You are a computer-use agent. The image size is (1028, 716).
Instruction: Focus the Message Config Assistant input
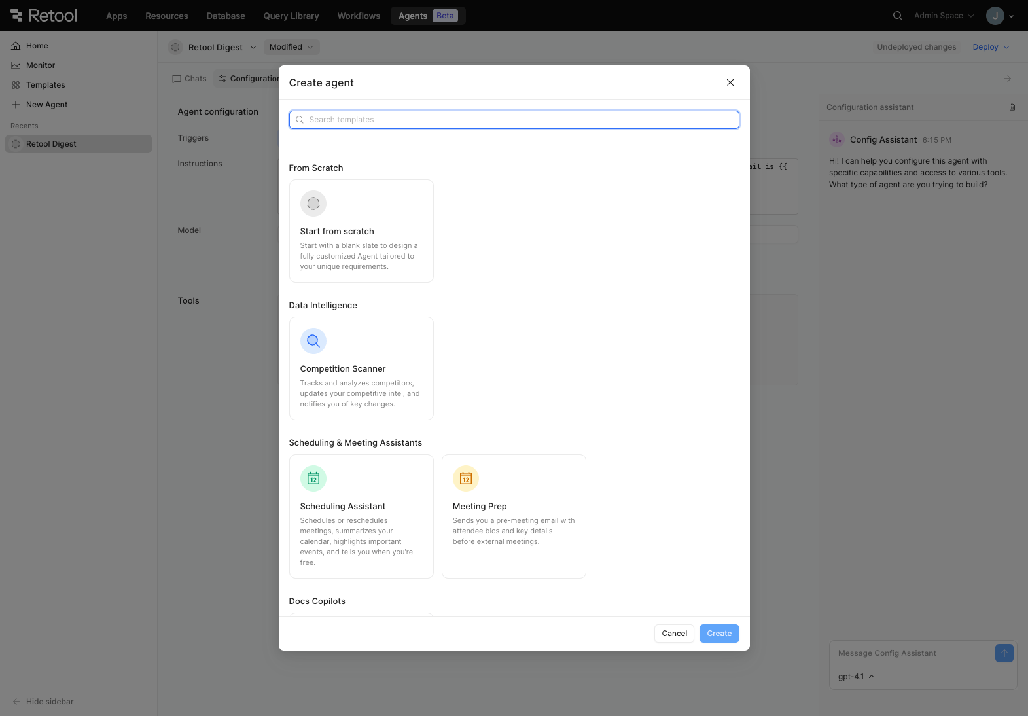913,653
